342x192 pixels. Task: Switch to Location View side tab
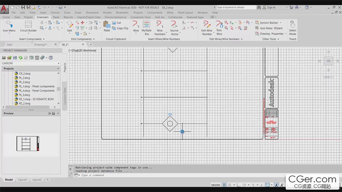[x=65, y=95]
